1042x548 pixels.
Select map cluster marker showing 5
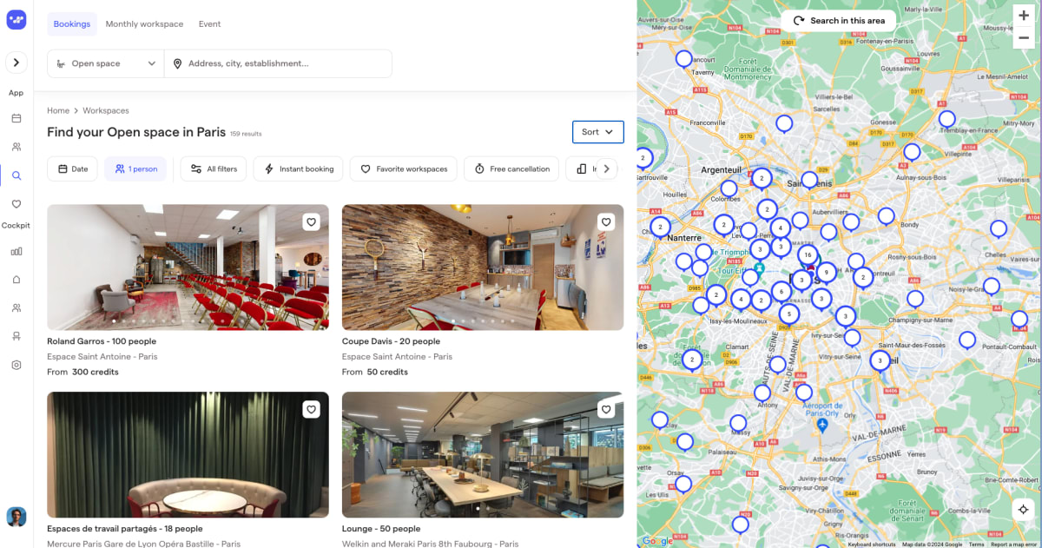click(788, 314)
